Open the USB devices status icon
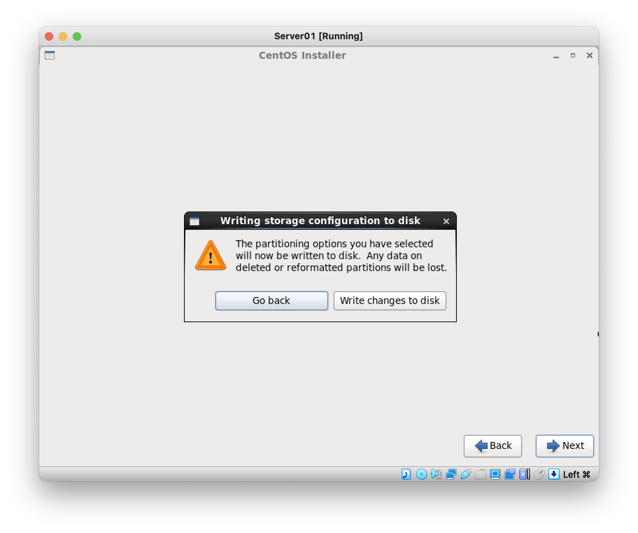 [466, 474]
